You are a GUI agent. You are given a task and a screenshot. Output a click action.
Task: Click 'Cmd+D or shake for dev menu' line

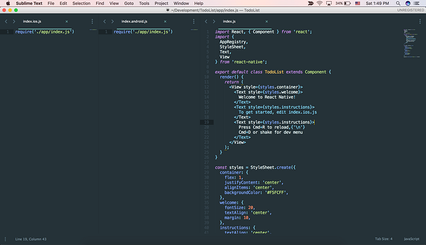pos(271,132)
